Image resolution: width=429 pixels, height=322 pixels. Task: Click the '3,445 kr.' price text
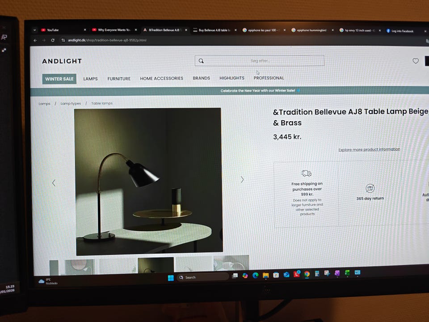point(287,137)
